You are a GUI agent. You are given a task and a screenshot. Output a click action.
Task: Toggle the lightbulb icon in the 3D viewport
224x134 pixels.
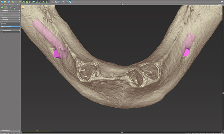(23, 7)
